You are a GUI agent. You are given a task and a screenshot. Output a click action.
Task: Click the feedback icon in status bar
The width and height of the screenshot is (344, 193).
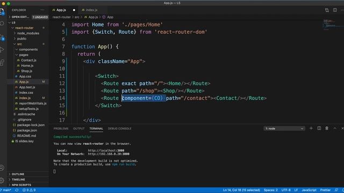point(336,190)
